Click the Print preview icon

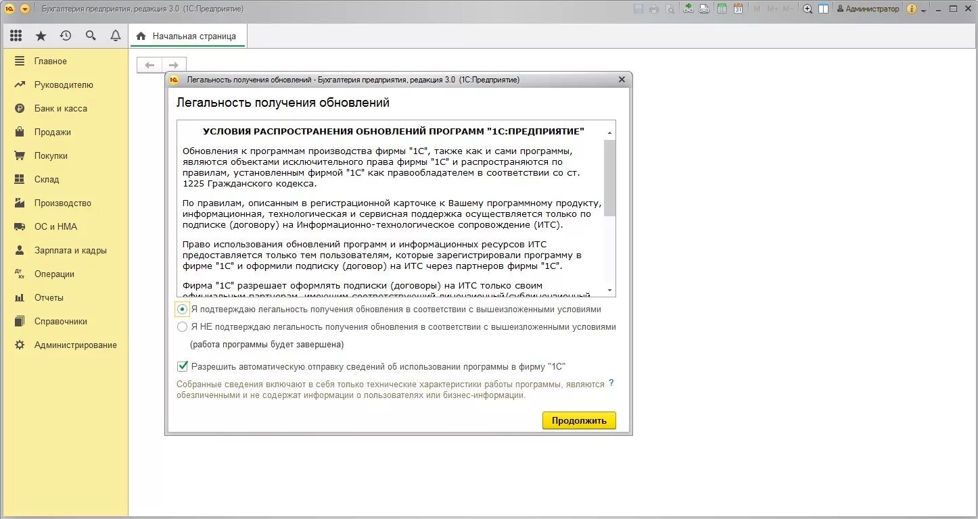670,9
